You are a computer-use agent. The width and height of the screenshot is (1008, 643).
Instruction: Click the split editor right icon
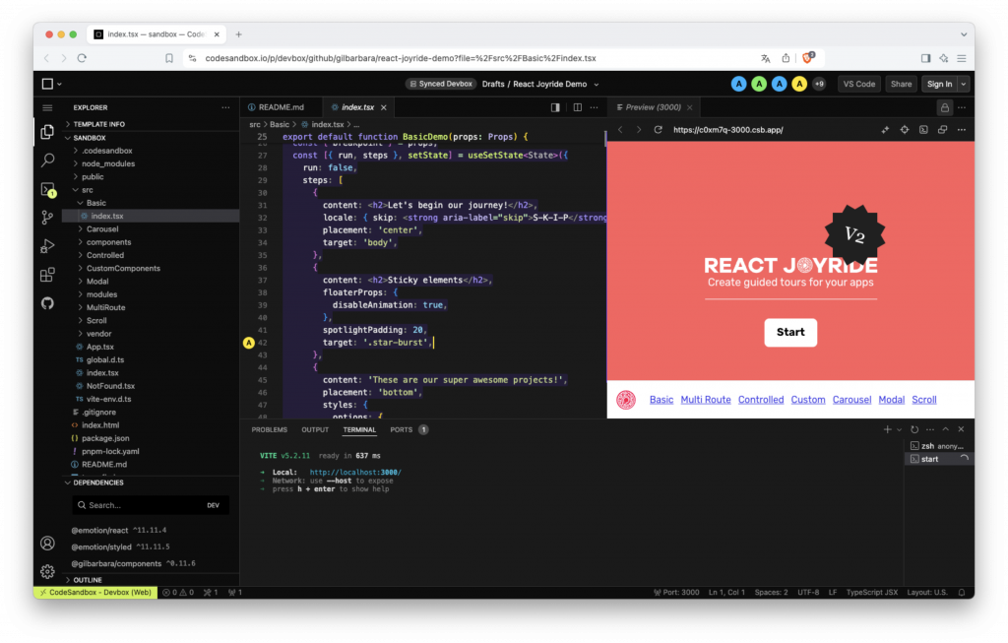(577, 107)
